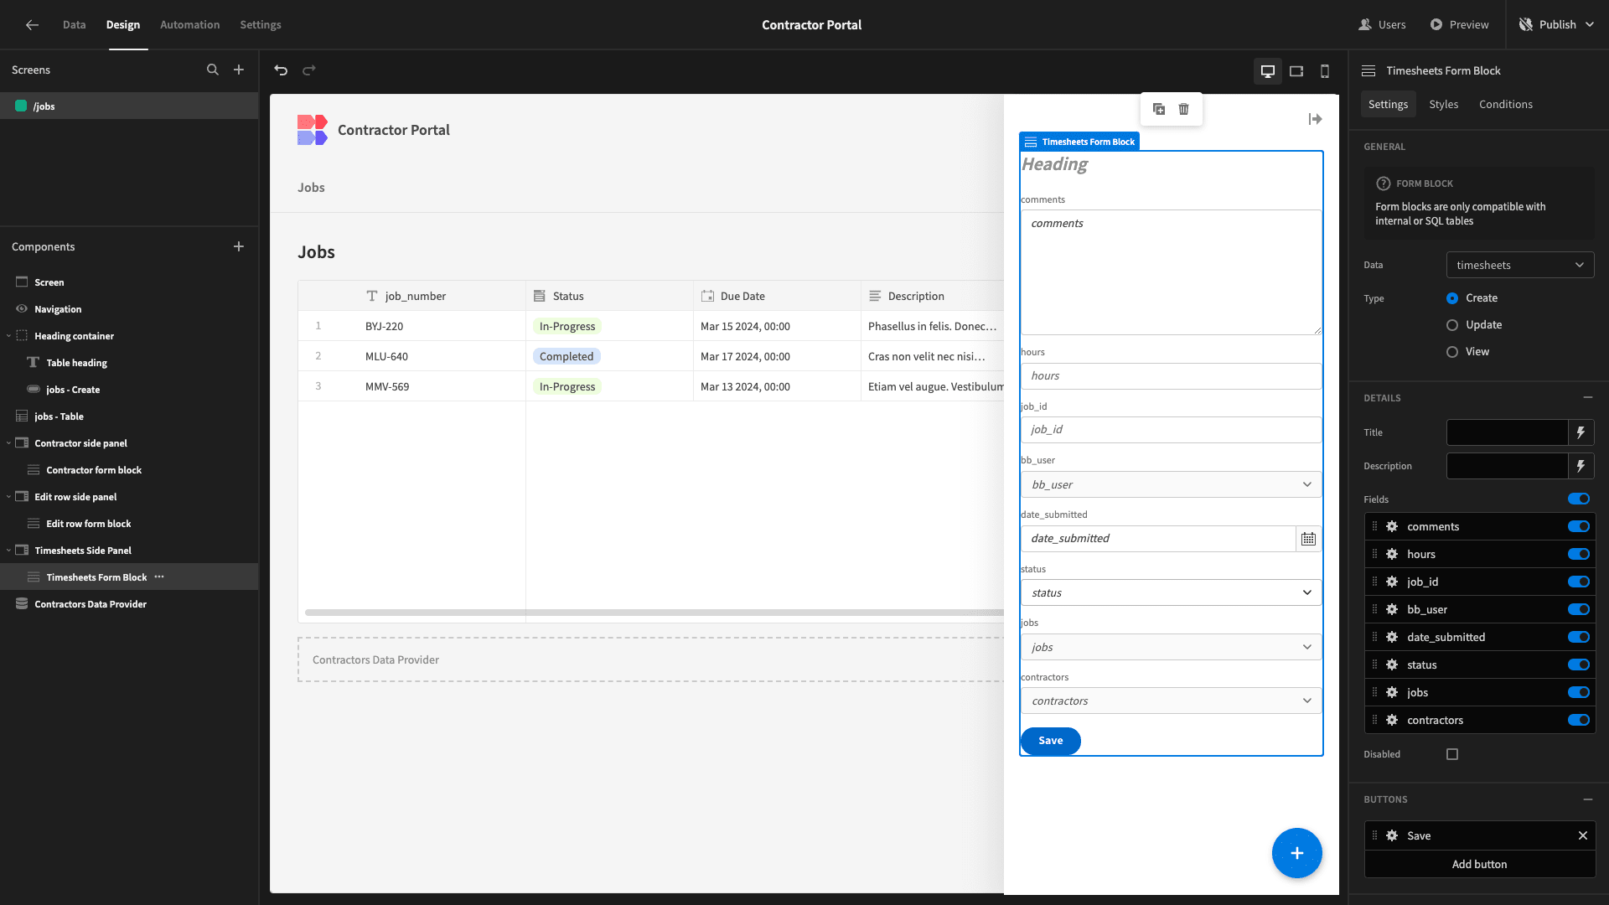Toggle the hours field switch
The width and height of the screenshot is (1609, 905).
pyautogui.click(x=1579, y=555)
